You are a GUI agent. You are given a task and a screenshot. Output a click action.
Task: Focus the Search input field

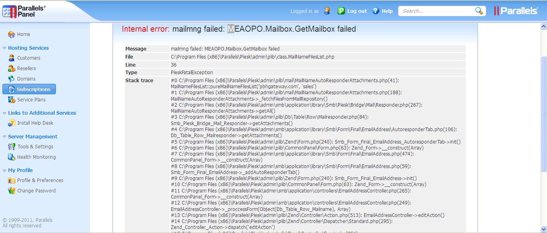[x=437, y=11]
